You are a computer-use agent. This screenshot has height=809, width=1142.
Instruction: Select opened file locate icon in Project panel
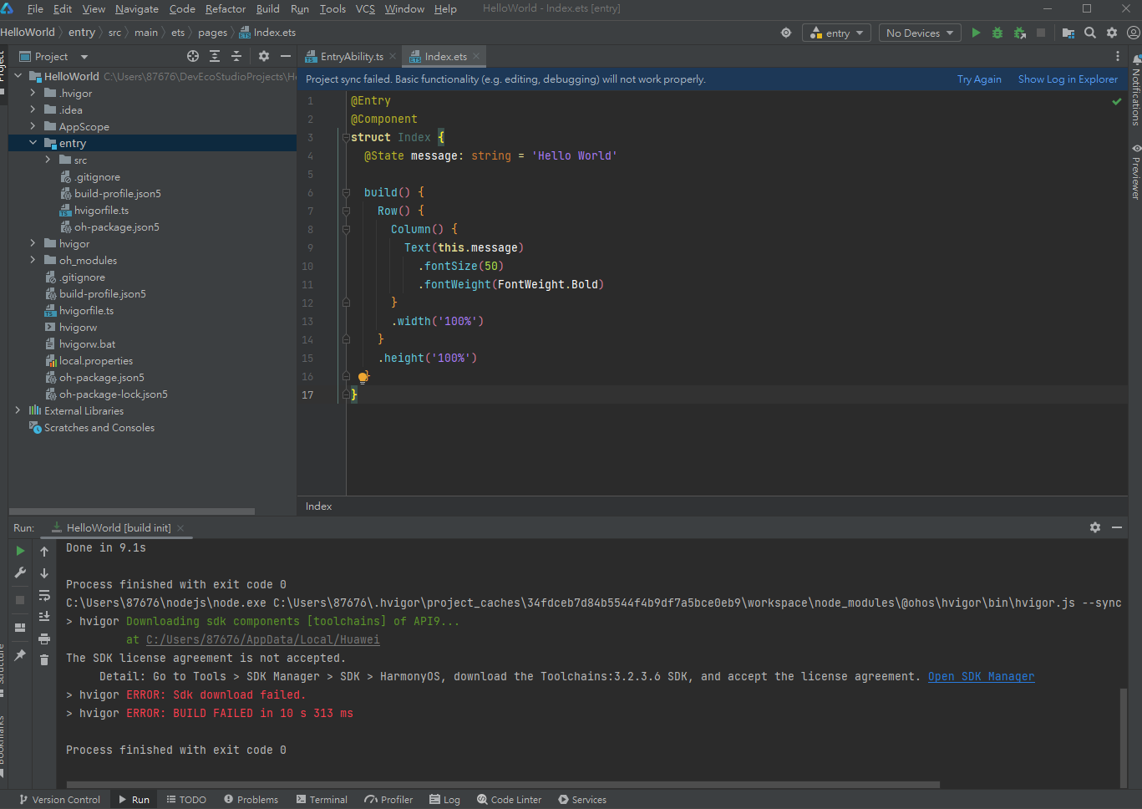point(193,56)
